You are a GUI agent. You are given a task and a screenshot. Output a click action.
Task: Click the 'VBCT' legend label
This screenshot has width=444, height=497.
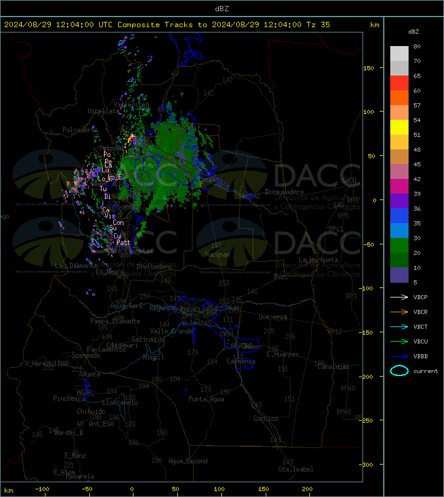pos(420,326)
